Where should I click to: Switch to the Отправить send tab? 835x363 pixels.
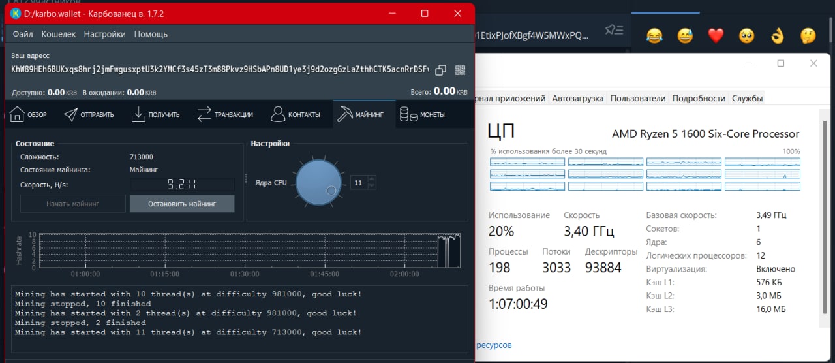click(89, 114)
